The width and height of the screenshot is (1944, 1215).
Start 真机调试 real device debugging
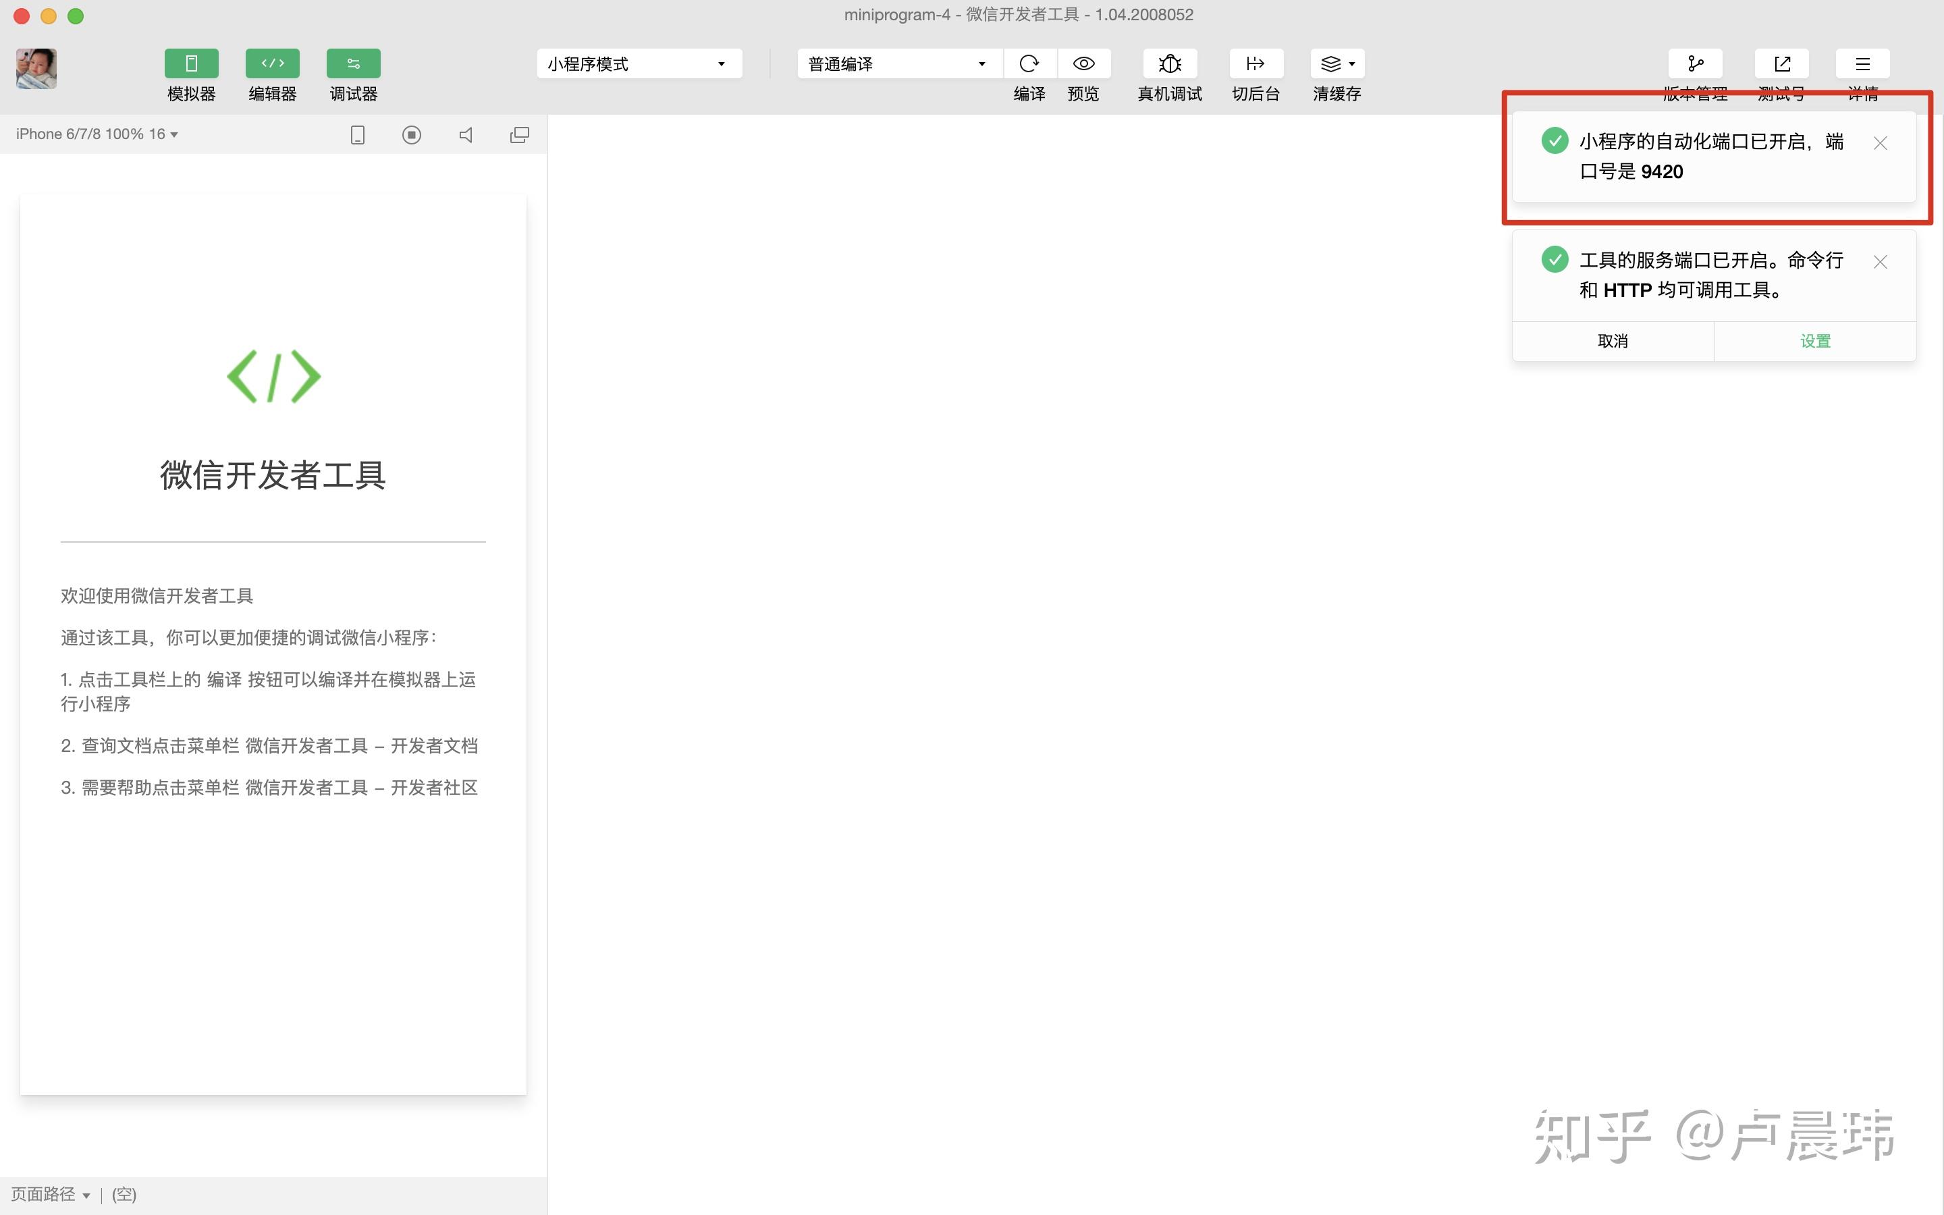click(x=1170, y=63)
